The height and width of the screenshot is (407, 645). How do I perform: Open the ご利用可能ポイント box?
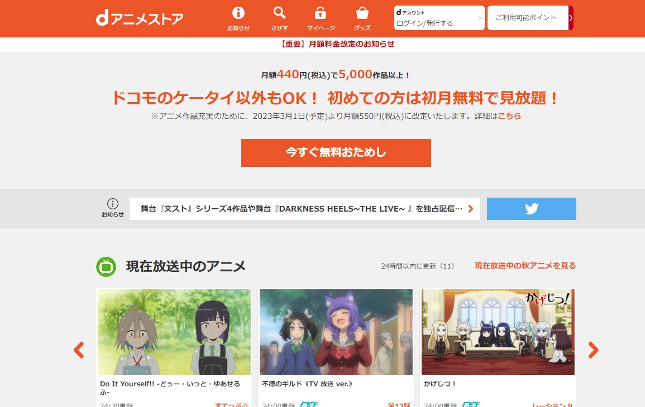(x=528, y=18)
